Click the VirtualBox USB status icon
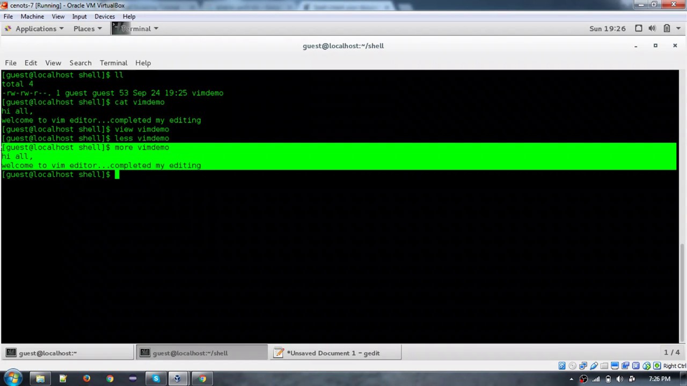This screenshot has width=687, height=386. (594, 366)
